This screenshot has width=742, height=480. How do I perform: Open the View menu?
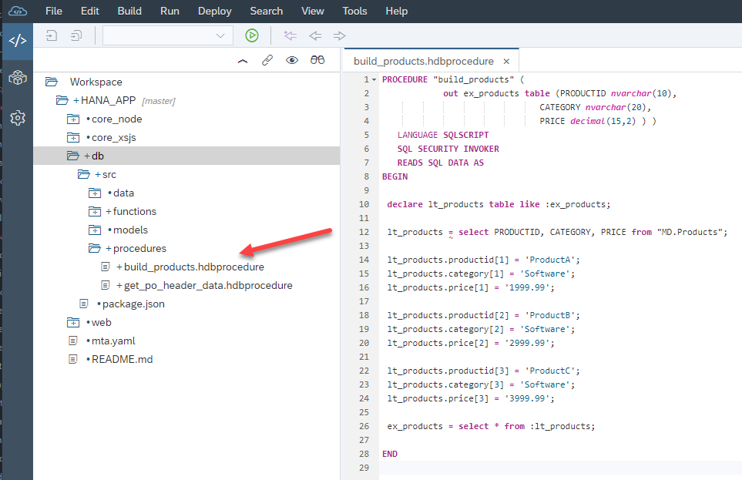(313, 11)
